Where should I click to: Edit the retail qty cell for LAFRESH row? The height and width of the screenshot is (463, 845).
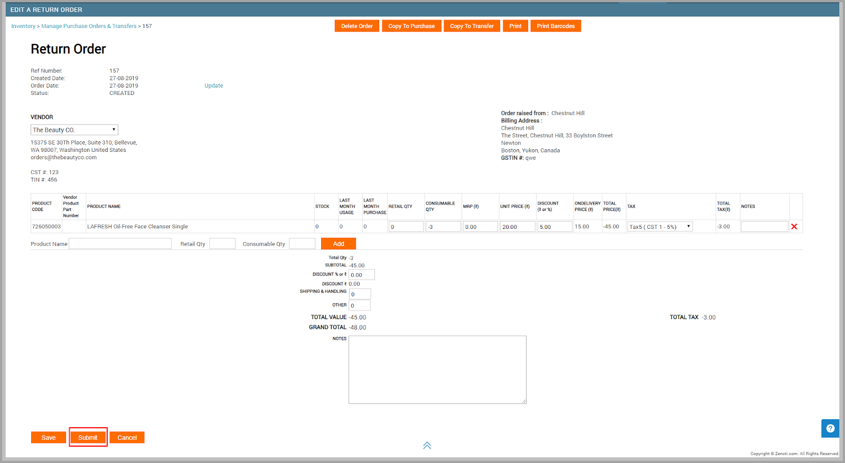click(x=406, y=227)
